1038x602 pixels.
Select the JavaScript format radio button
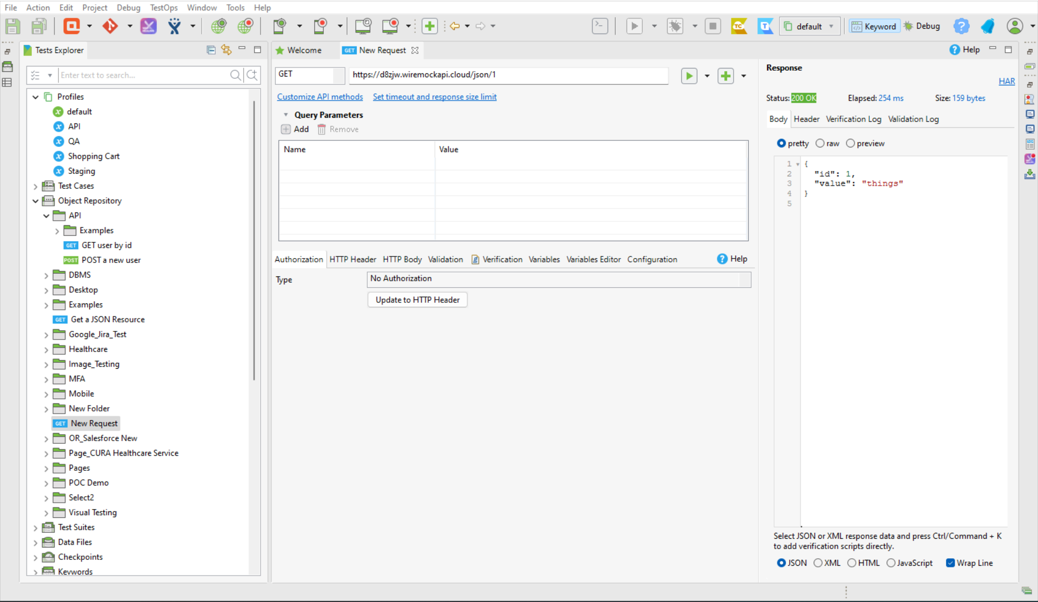(x=891, y=563)
